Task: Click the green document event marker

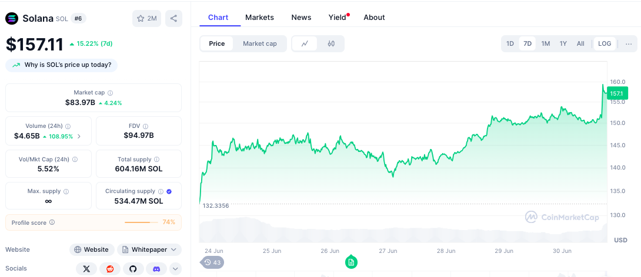Action: tap(351, 262)
